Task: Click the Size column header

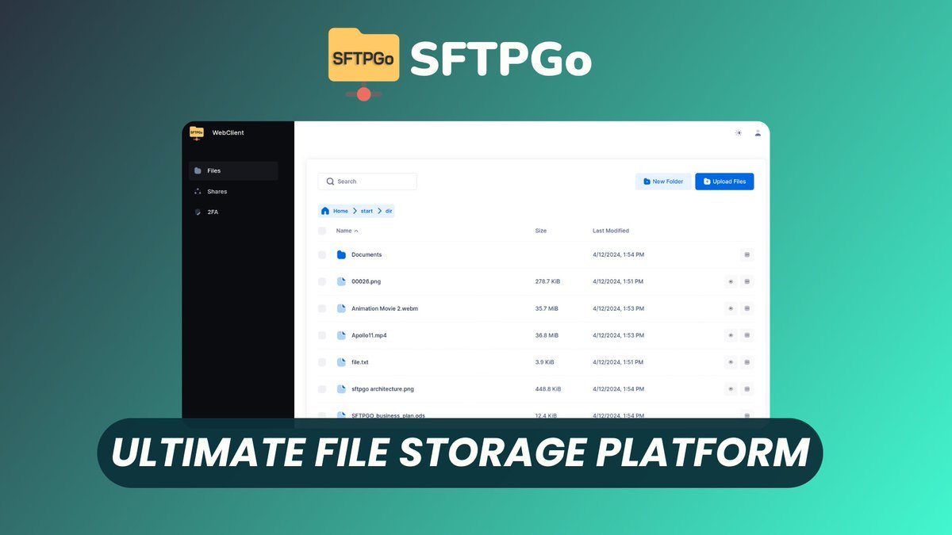Action: click(x=541, y=231)
